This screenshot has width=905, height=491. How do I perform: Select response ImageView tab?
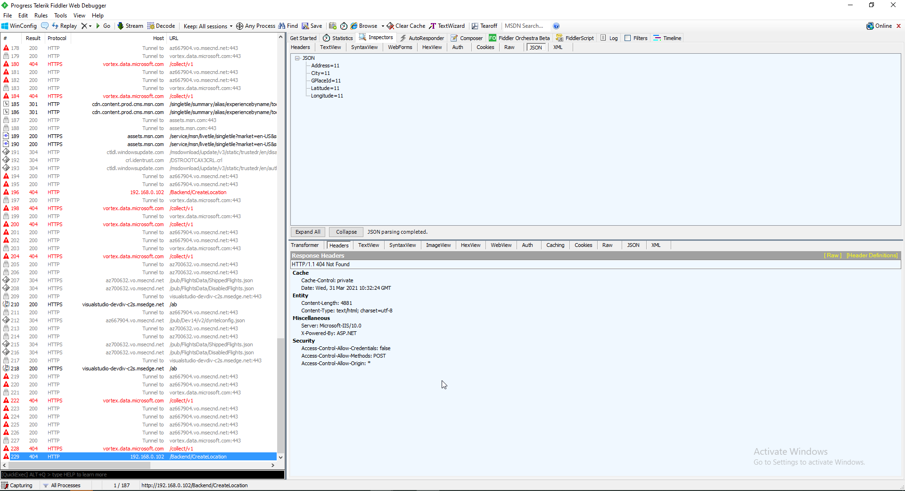(438, 245)
